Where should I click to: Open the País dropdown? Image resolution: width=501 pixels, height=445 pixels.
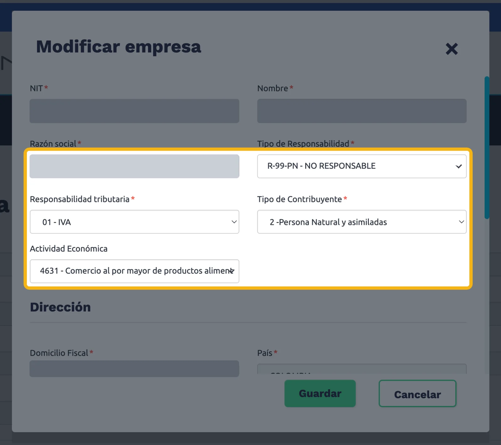362,369
